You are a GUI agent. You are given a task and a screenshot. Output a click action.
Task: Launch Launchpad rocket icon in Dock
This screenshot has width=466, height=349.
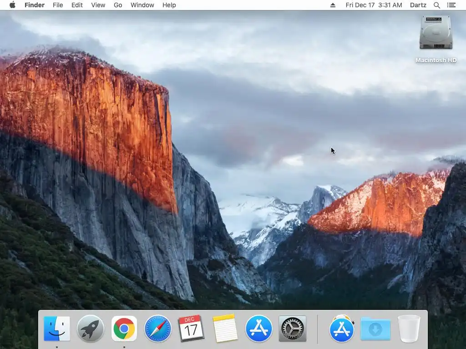click(x=91, y=329)
